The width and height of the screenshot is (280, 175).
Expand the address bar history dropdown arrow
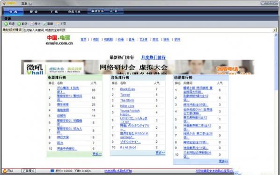pyautogui.click(x=275, y=30)
